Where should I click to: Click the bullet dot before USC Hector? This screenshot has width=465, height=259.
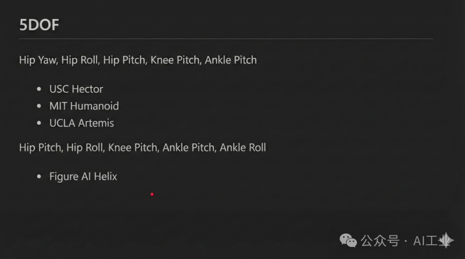40,89
